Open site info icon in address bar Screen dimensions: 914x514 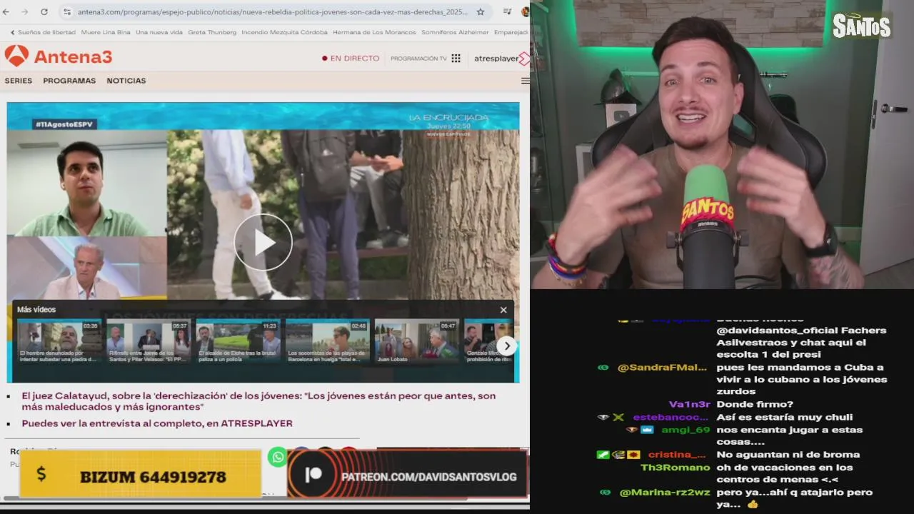click(x=67, y=12)
